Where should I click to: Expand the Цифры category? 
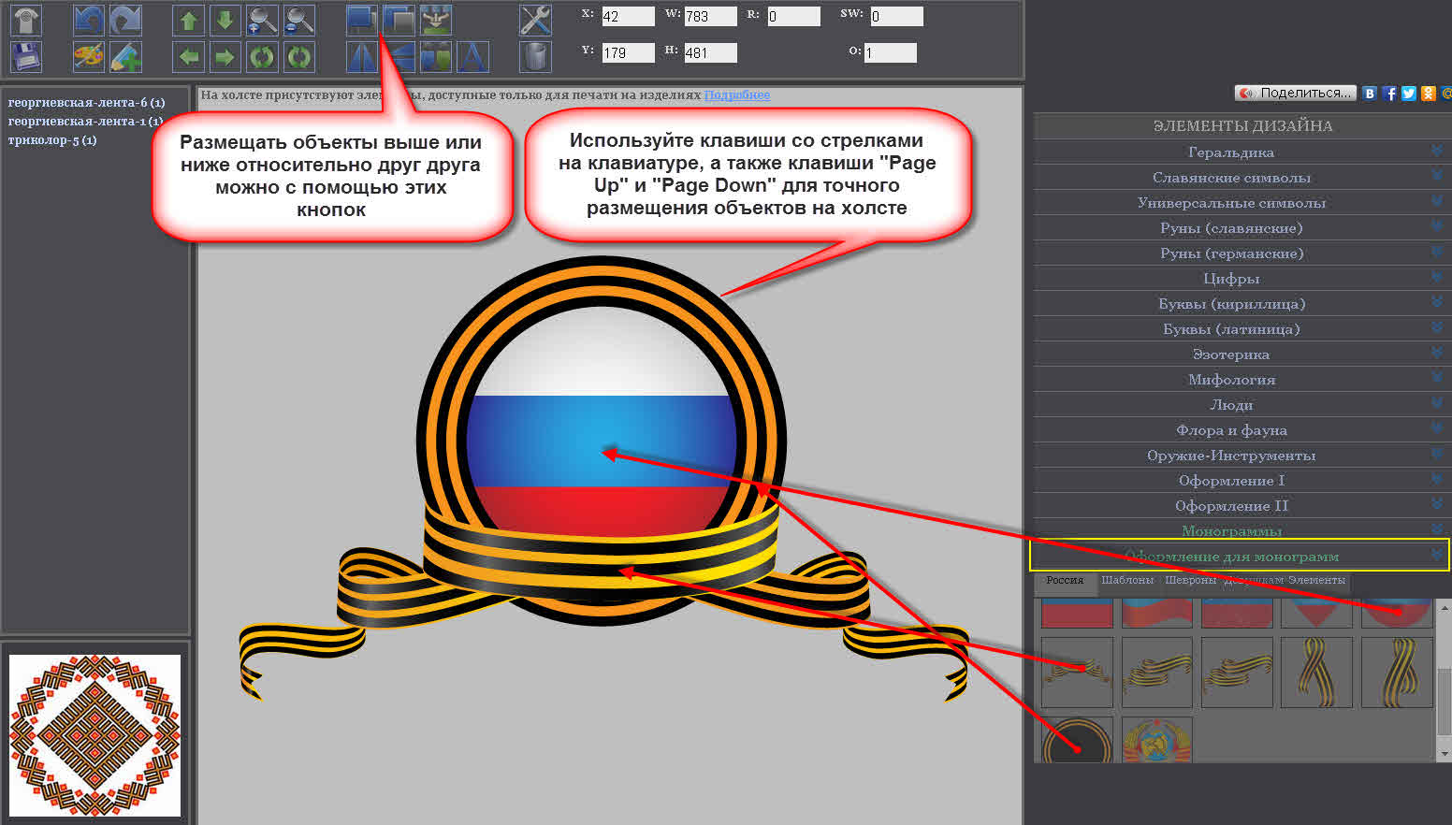coord(1242,278)
